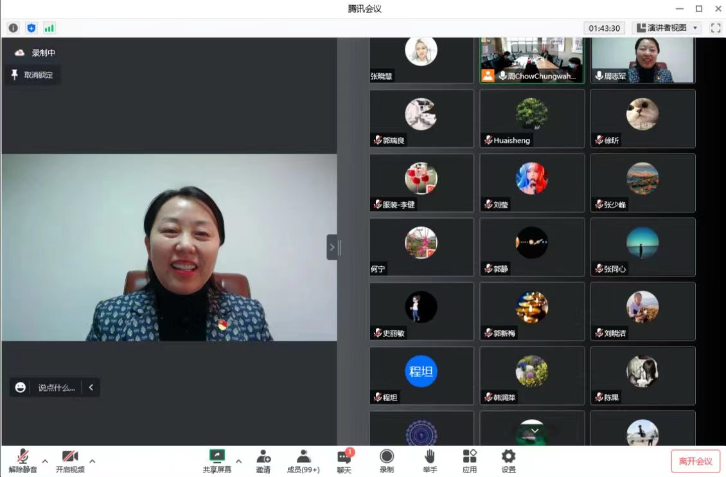Click the 离开会议 leave meeting button
The height and width of the screenshot is (477, 726).
coord(695,462)
